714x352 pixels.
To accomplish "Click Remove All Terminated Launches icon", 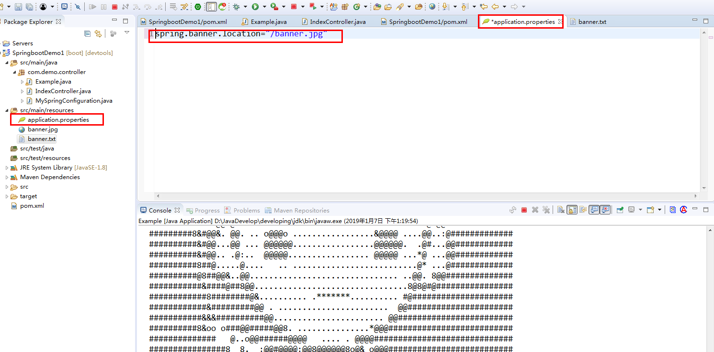I will coord(546,210).
